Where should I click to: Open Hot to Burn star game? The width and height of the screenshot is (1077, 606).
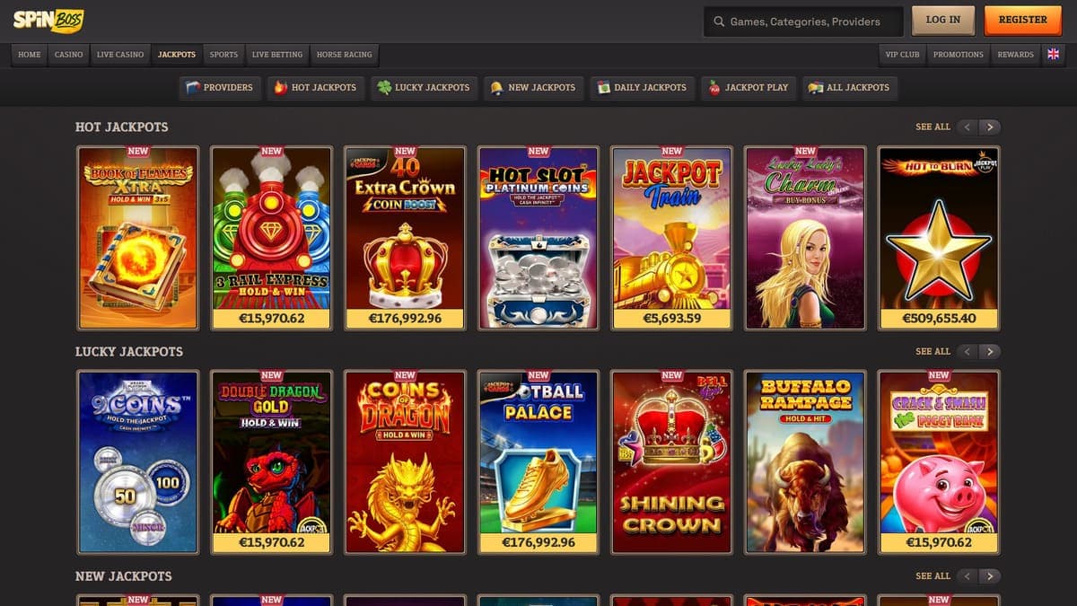click(939, 238)
